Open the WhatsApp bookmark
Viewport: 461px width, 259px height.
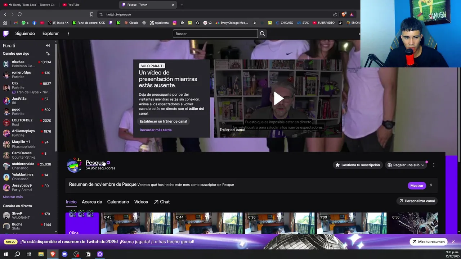(x=25, y=23)
